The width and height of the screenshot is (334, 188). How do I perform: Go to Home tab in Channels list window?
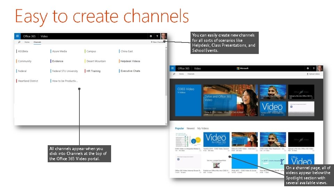27,42
